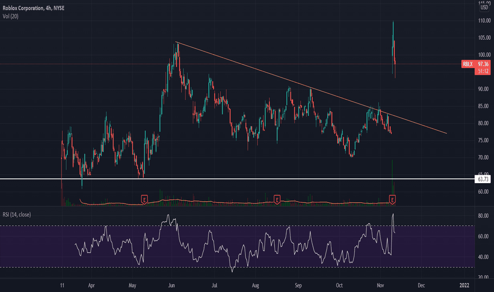Select the white horizontal support line

click(236, 179)
